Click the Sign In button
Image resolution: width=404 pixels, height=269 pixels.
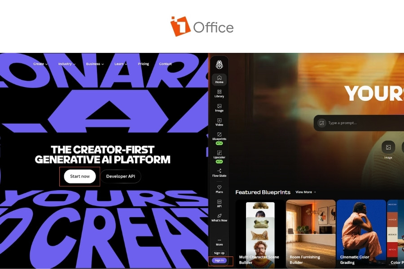[x=219, y=260]
